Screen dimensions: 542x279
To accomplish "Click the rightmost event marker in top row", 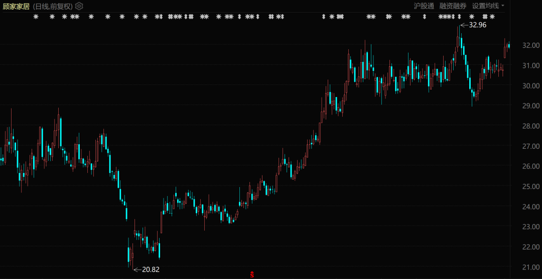I will [x=492, y=17].
